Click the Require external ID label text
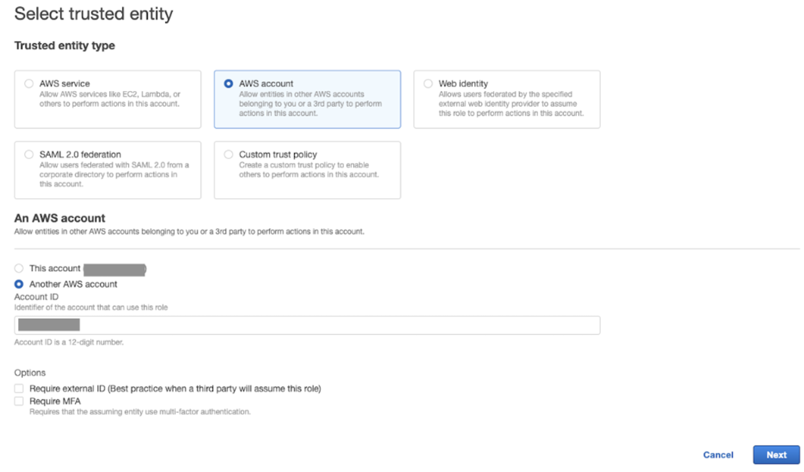The width and height of the screenshot is (804, 472). coord(175,388)
